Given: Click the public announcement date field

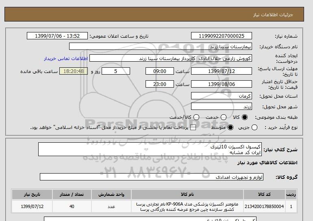Looking at the screenshot, I should (x=57, y=36).
